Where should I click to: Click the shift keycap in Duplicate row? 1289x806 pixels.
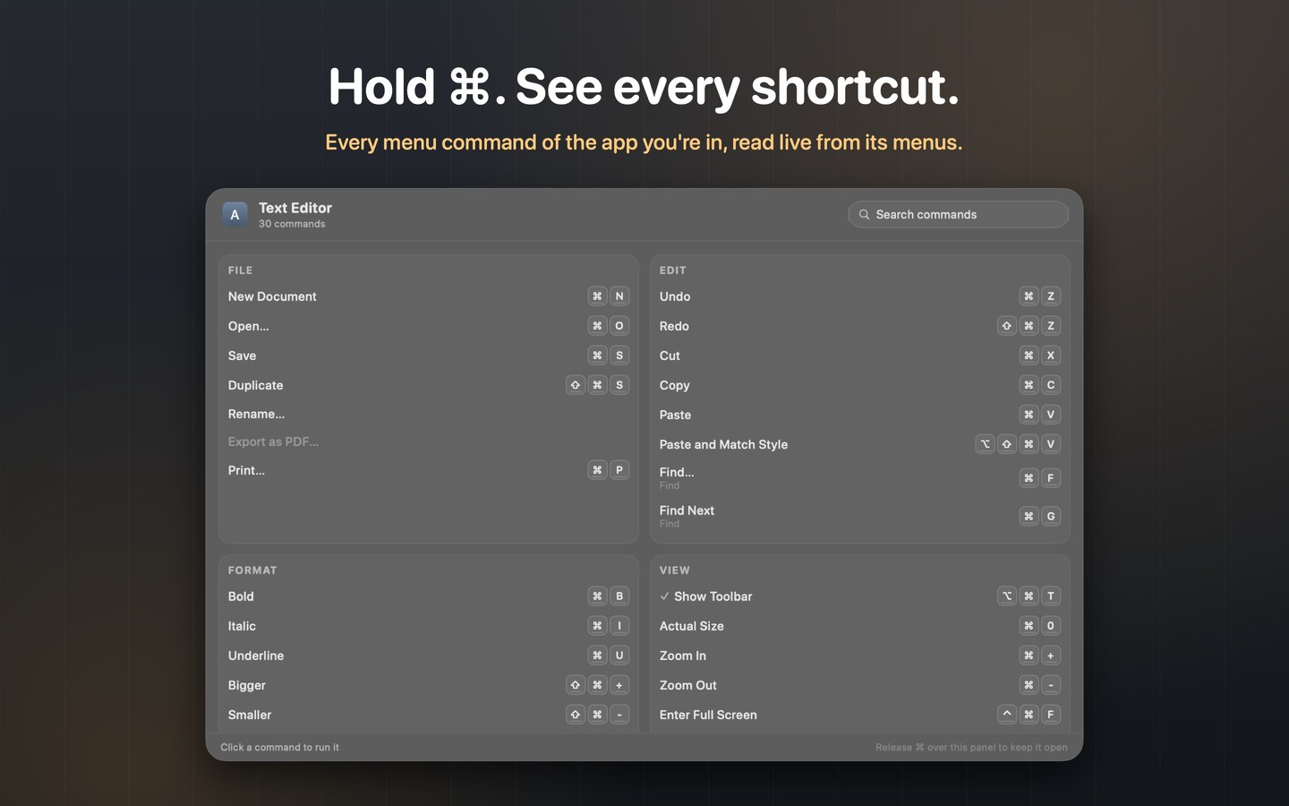tap(576, 385)
